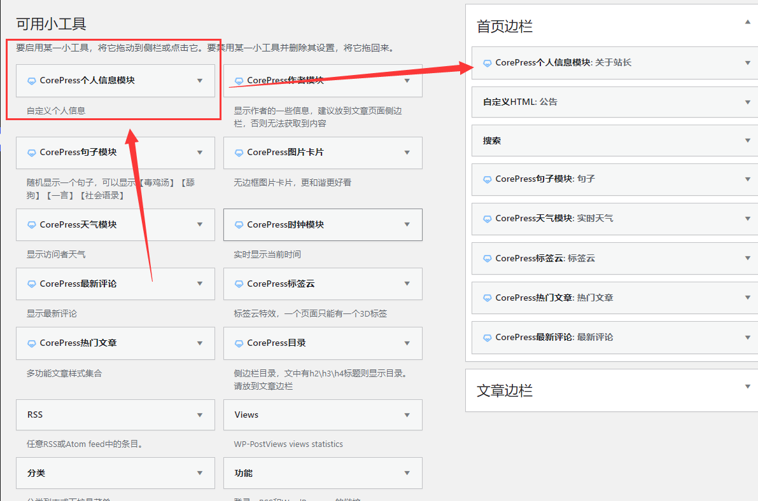The width and height of the screenshot is (758, 501).
Task: Select the RSS widget title
Action: (35, 415)
